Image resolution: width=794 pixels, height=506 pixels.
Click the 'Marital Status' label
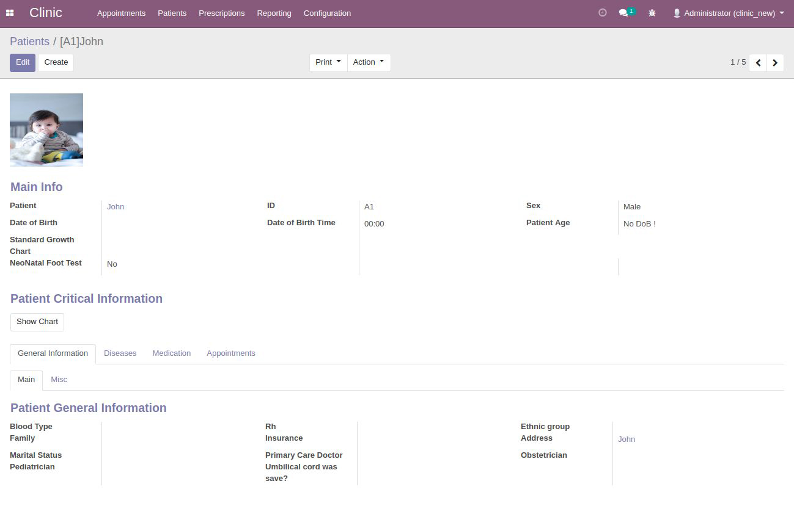[x=35, y=455]
